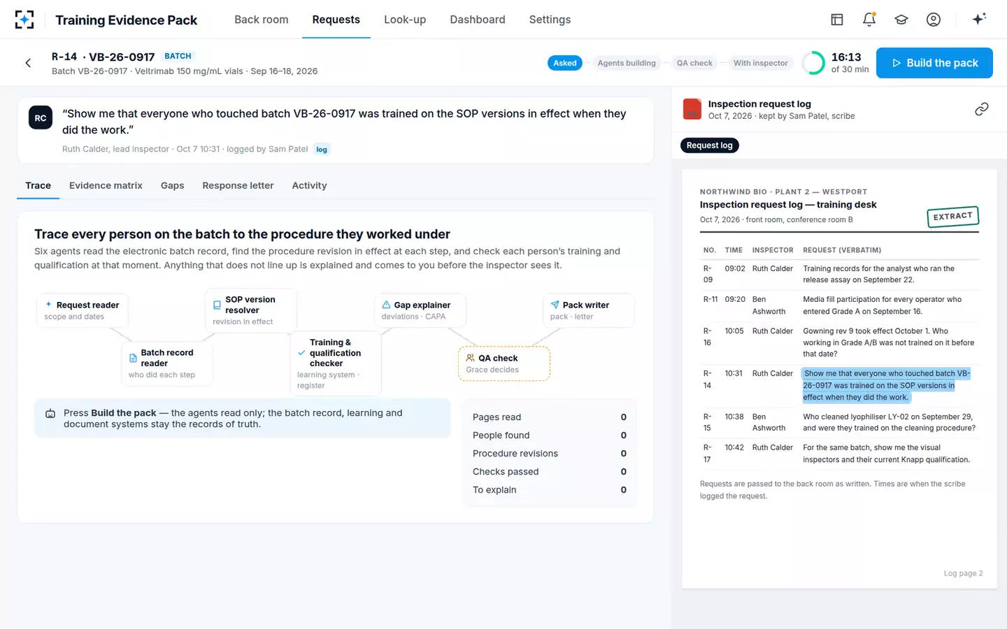Open the user account profile icon
This screenshot has width=1007, height=629.
[x=934, y=20]
